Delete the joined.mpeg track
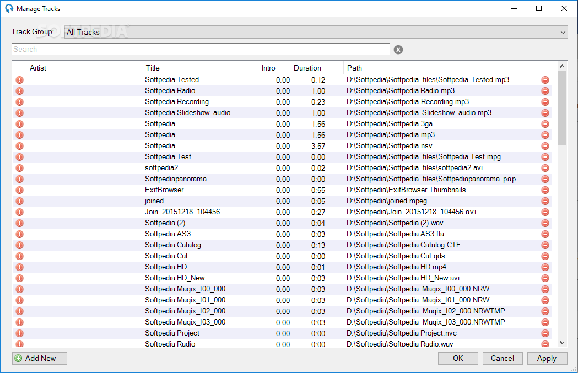The height and width of the screenshot is (373, 578). 545,201
